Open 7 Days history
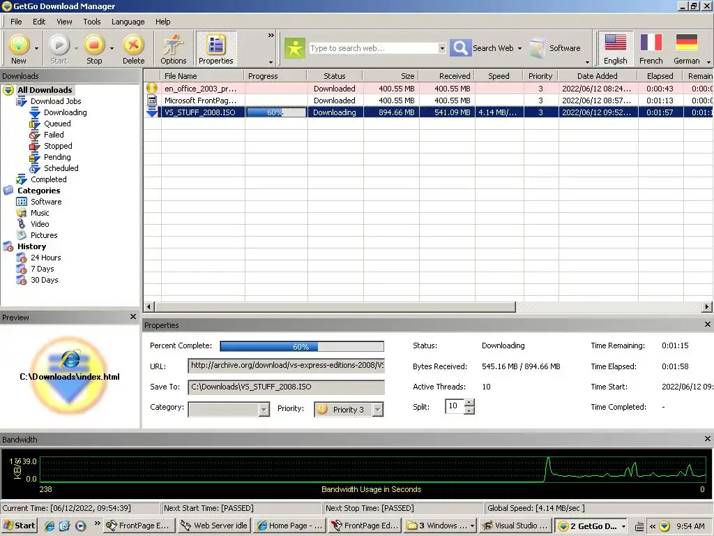The image size is (714, 536). pyautogui.click(x=43, y=269)
